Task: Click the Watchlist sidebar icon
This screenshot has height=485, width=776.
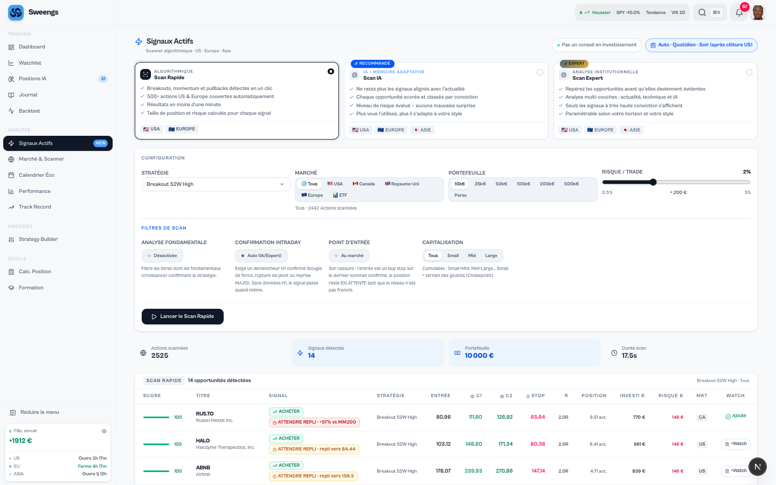Action: pos(11,63)
